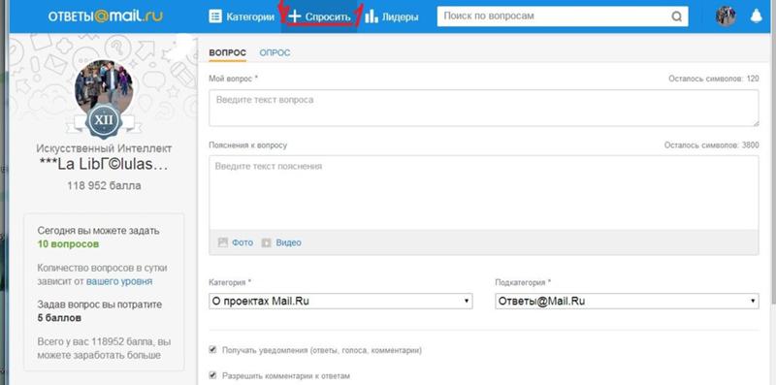Click the Искусственный Интеллект rank text
The height and width of the screenshot is (385, 776).
(104, 148)
